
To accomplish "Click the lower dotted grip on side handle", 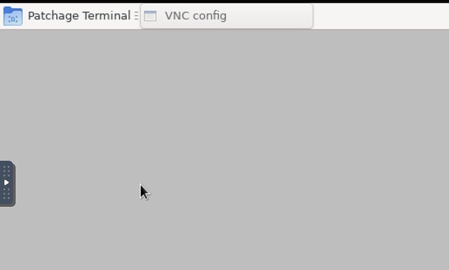I will pos(7,194).
